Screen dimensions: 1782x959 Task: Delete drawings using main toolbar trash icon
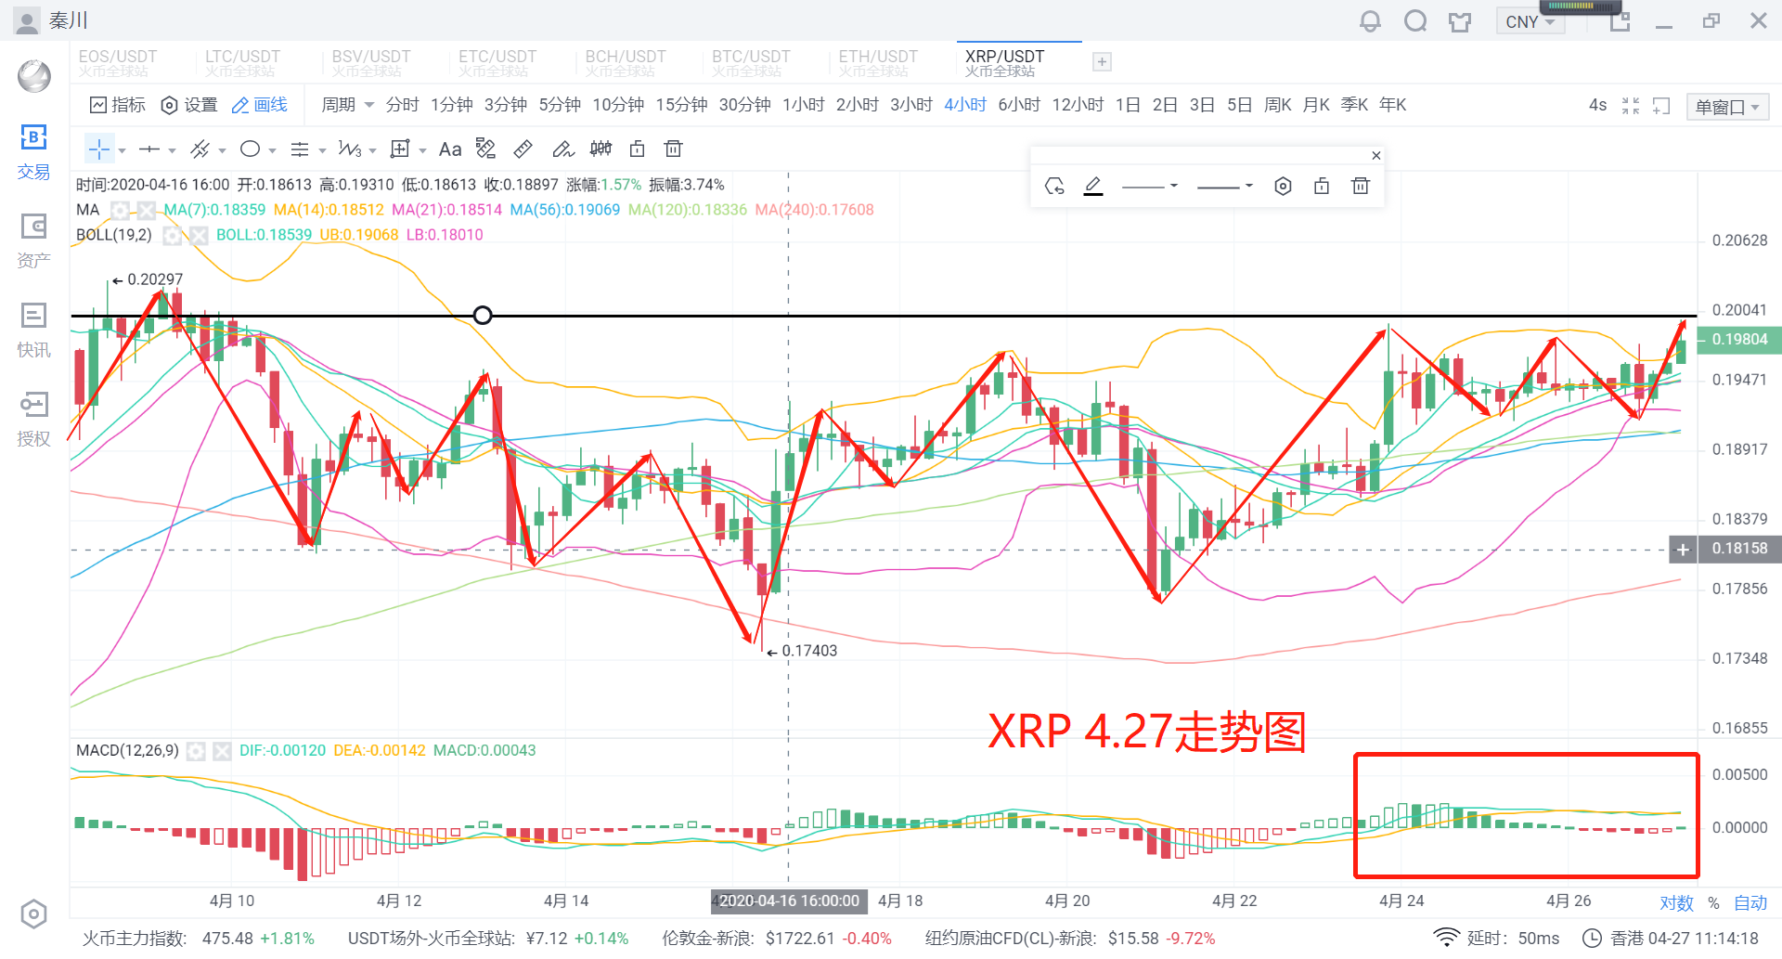(x=674, y=149)
